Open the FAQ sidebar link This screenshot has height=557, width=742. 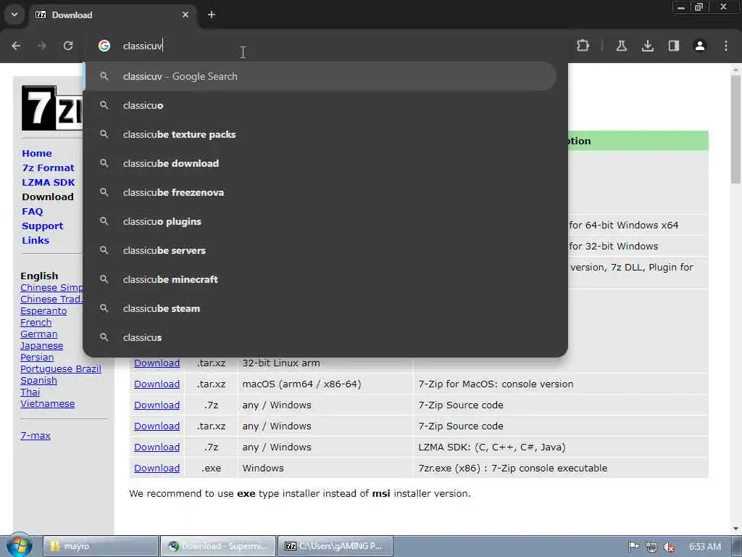32,211
